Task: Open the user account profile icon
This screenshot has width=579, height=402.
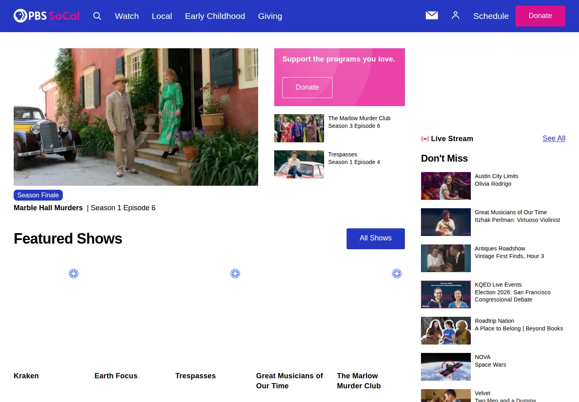Action: [x=455, y=15]
